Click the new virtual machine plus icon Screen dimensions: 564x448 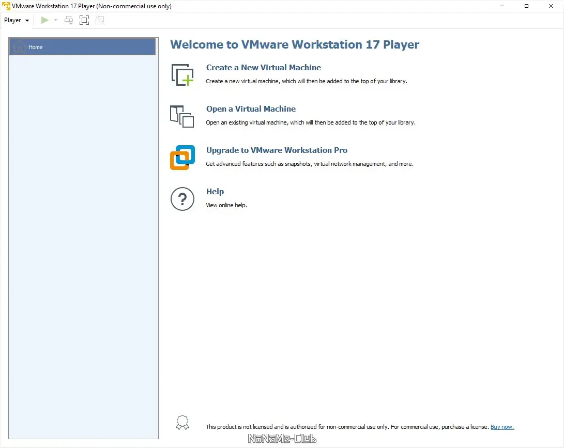[182, 75]
